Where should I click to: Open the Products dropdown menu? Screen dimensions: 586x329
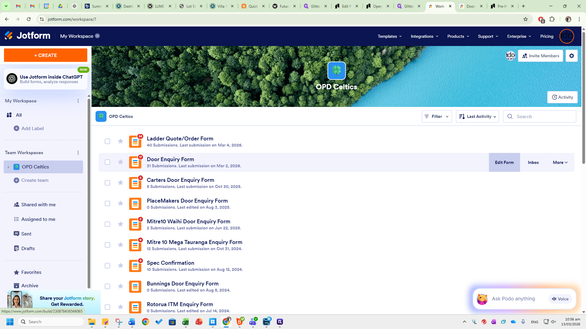[458, 36]
